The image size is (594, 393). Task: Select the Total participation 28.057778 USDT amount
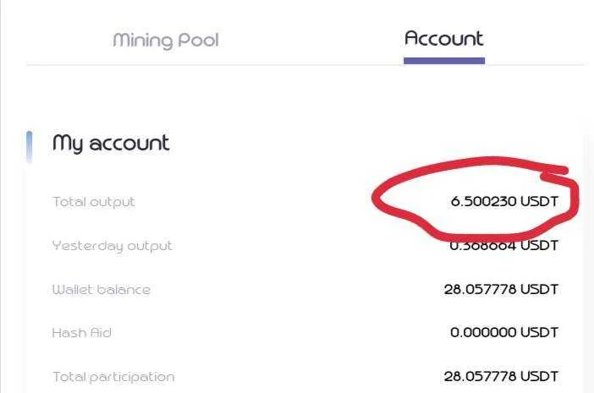click(x=501, y=376)
